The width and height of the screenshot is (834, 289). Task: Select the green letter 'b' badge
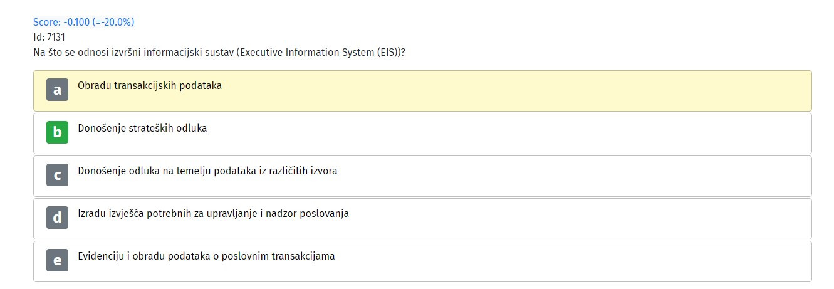click(57, 133)
